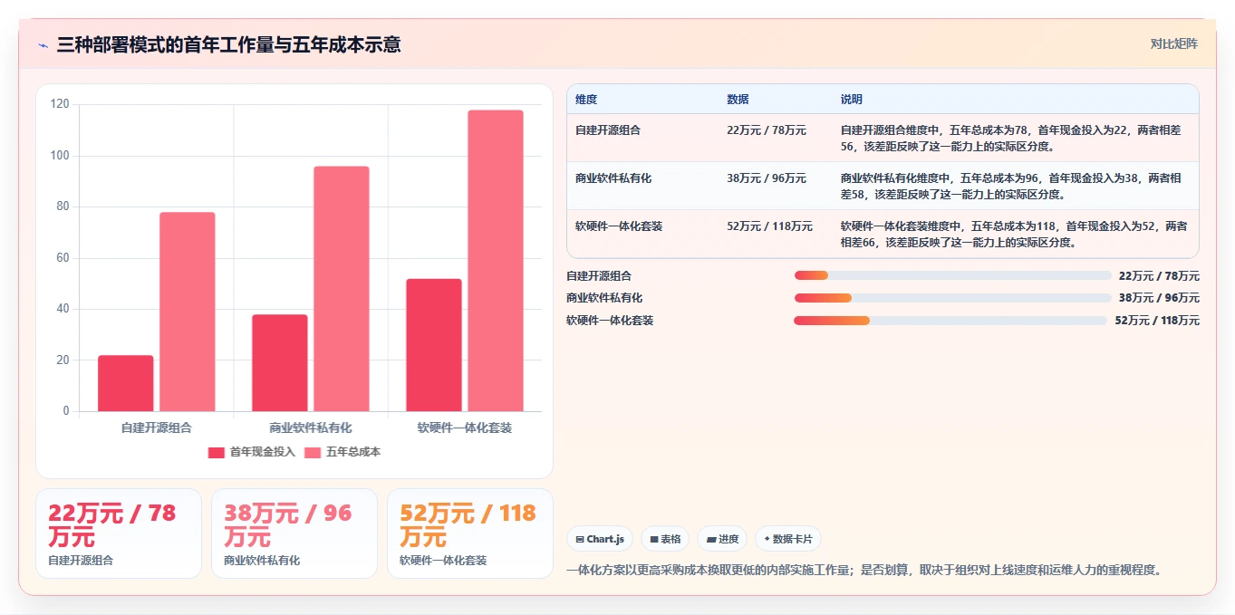Click the 商业软件私有化 progress bar

(x=952, y=297)
